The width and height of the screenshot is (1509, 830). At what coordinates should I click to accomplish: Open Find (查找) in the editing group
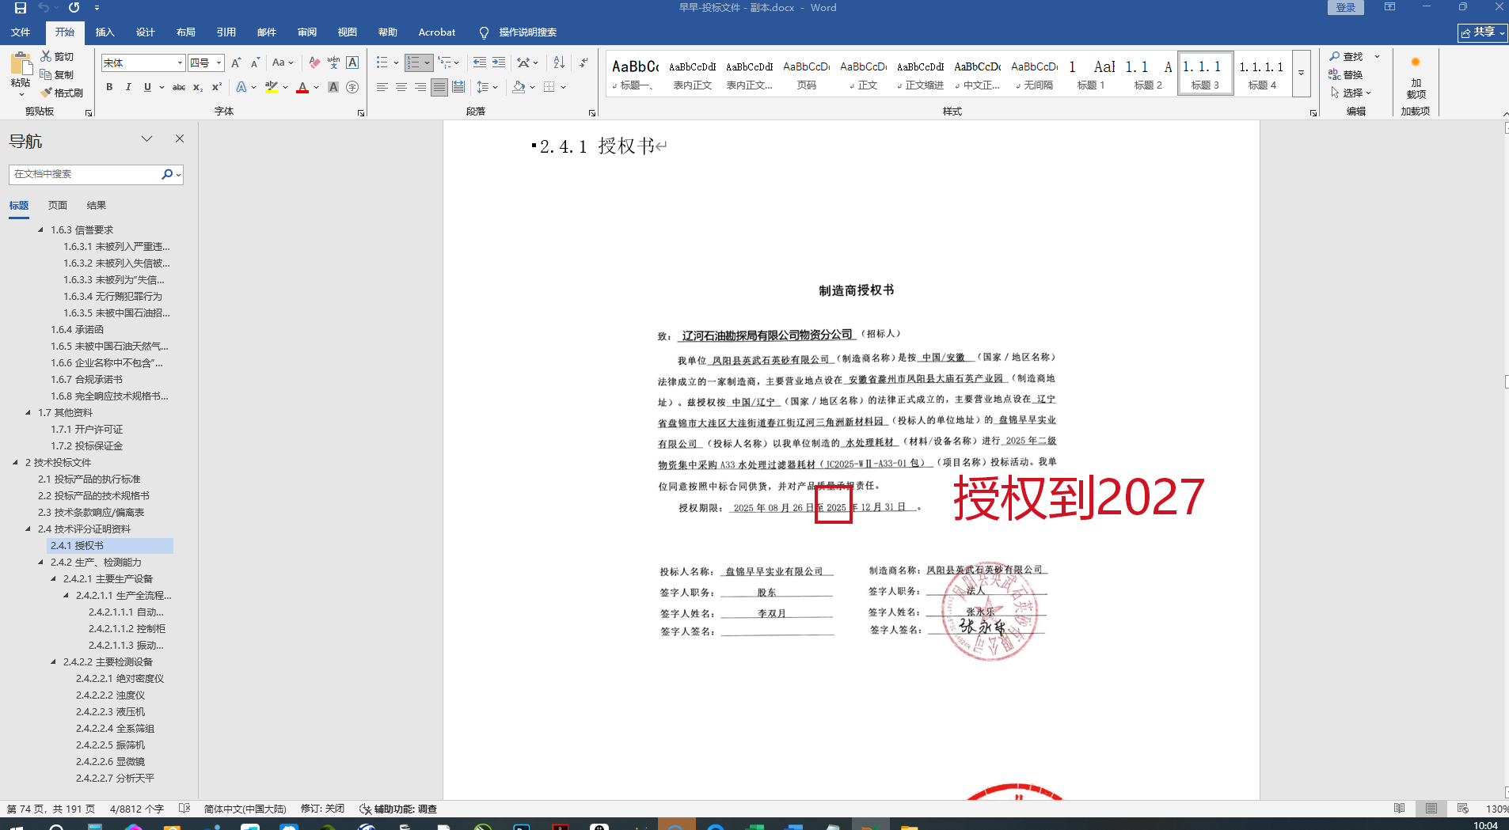tap(1346, 56)
